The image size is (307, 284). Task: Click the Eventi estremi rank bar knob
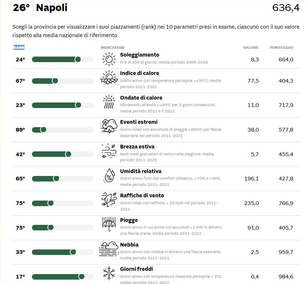point(43,130)
